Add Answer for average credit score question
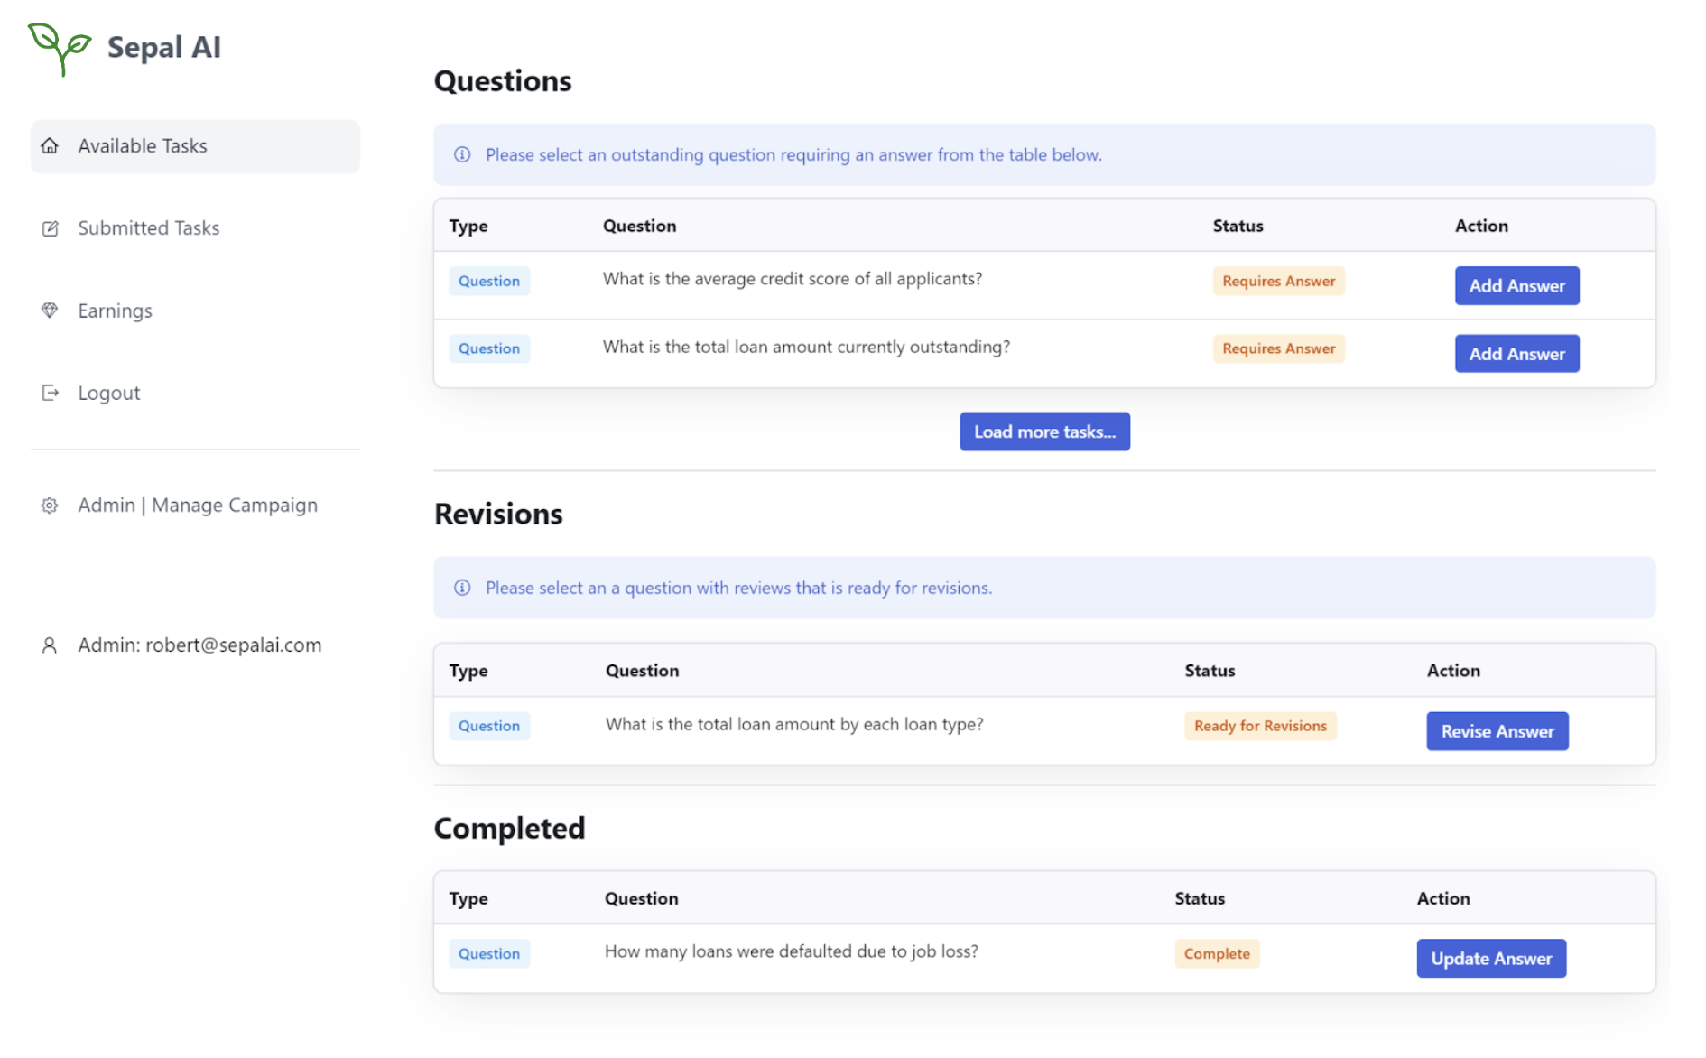This screenshot has width=1706, height=1058. point(1516,285)
